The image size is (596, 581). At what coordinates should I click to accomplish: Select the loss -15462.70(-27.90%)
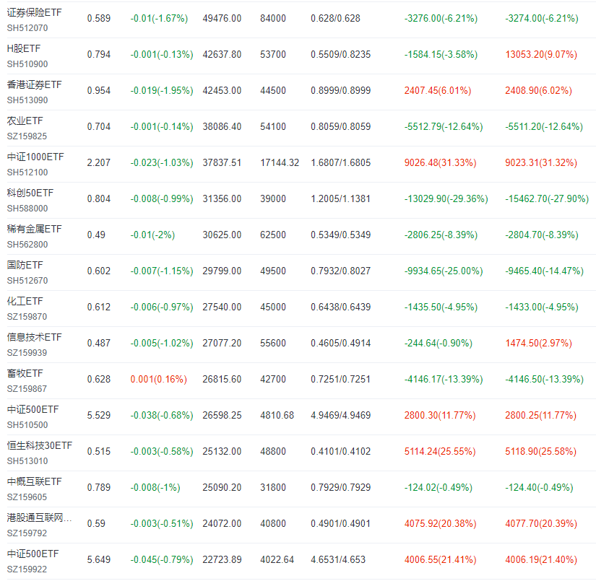click(547, 198)
